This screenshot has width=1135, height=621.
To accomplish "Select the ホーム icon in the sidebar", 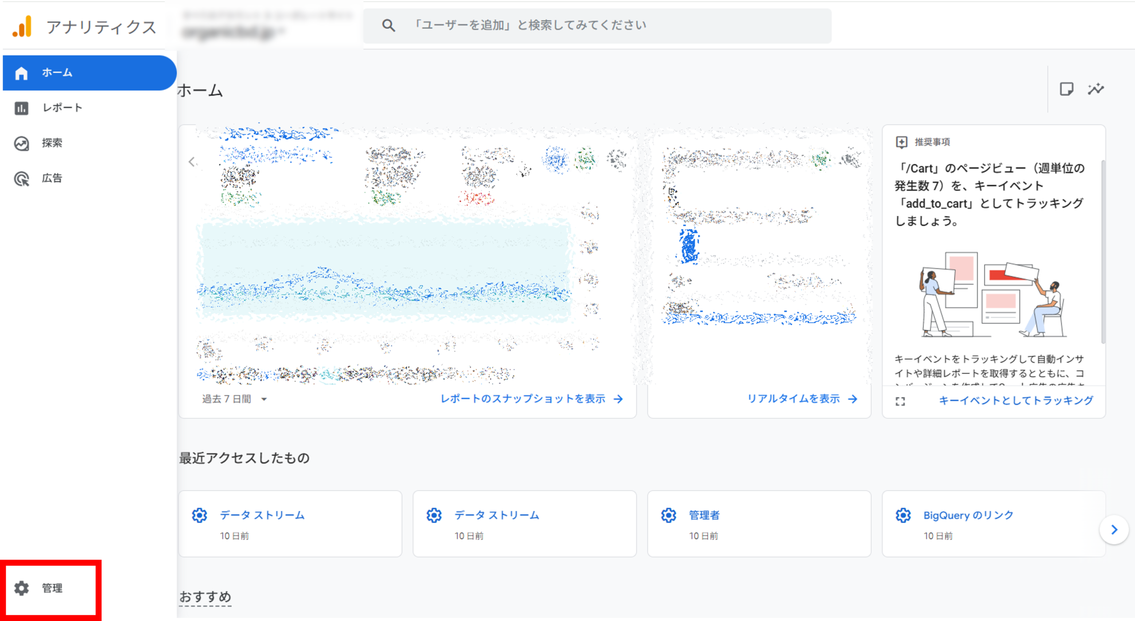I will 21,73.
